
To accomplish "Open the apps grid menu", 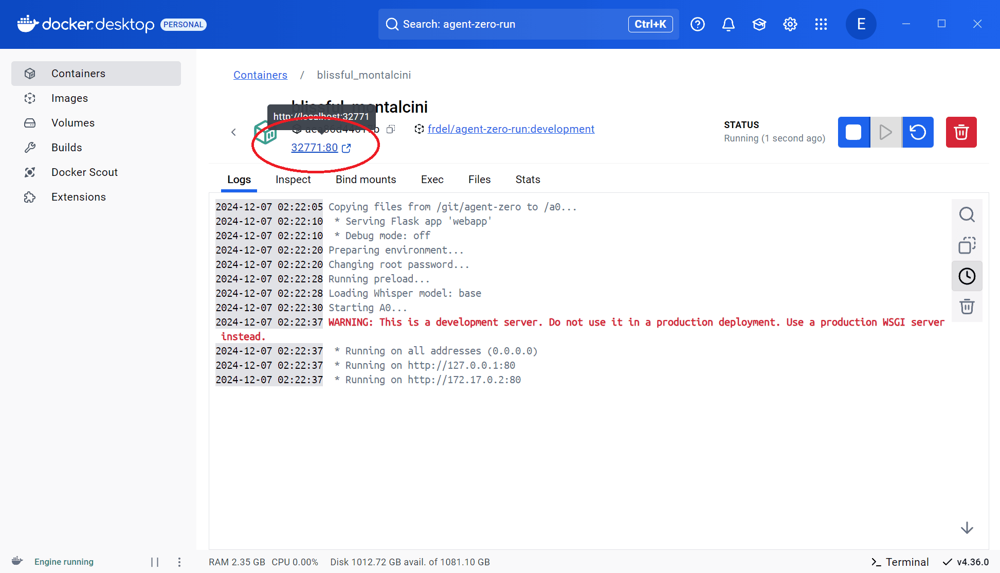I will 821,24.
